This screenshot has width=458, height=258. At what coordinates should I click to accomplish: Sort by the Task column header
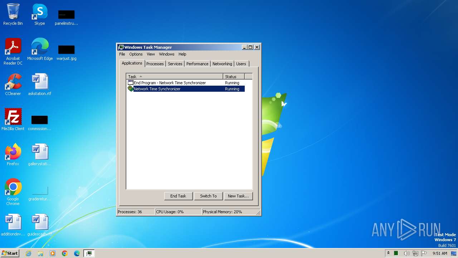[x=175, y=76]
